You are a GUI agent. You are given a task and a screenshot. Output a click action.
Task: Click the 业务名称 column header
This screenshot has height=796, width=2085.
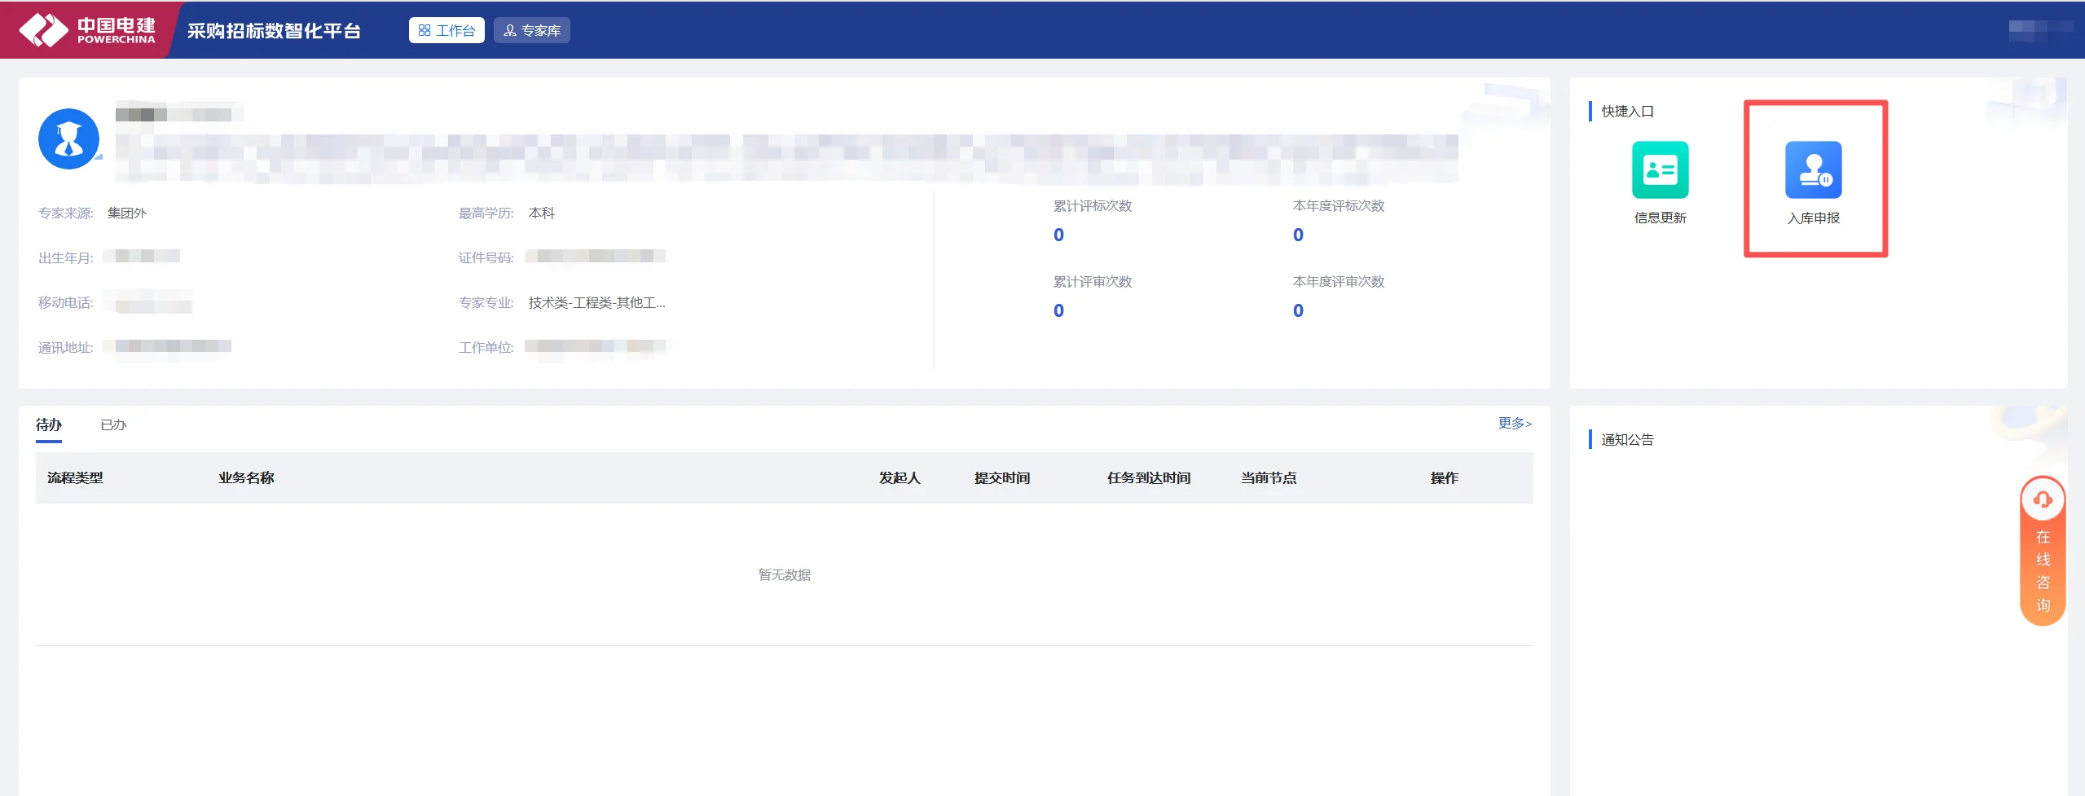click(x=246, y=477)
